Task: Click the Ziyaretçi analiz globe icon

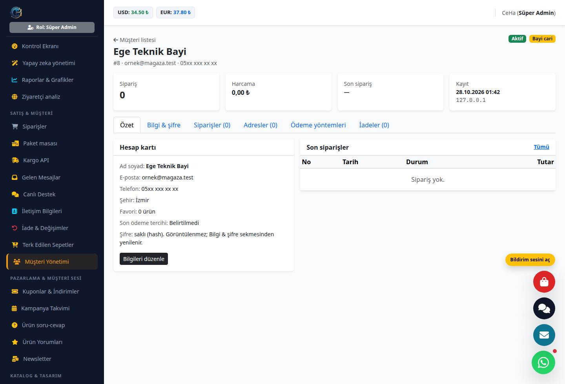Action: [15, 97]
